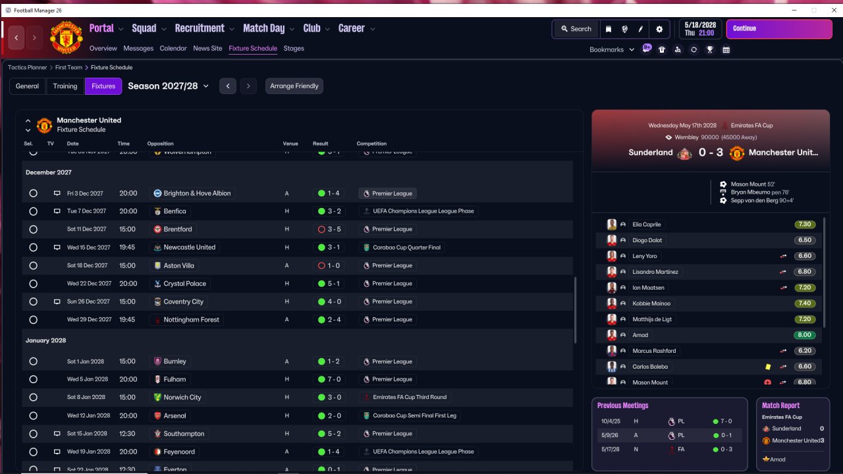Select the Benfica fixture radio button
843x474 pixels.
click(34, 211)
